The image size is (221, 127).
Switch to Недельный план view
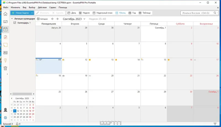[102, 13]
